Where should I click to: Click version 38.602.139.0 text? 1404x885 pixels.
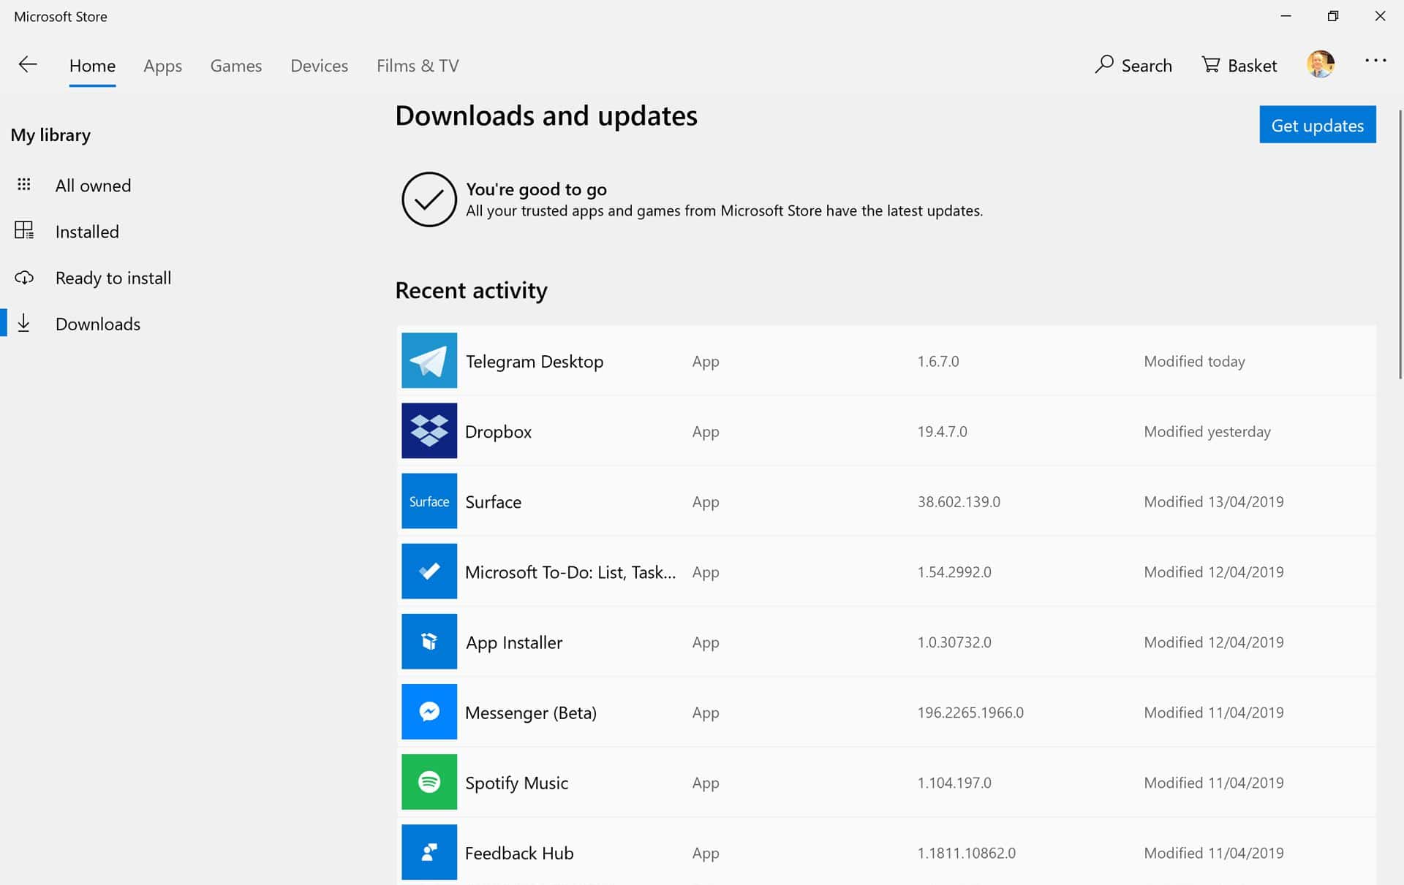(x=959, y=501)
